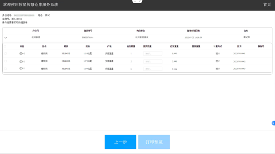Click the 打印预览 button
The width and height of the screenshot is (275, 154).
coord(154,142)
